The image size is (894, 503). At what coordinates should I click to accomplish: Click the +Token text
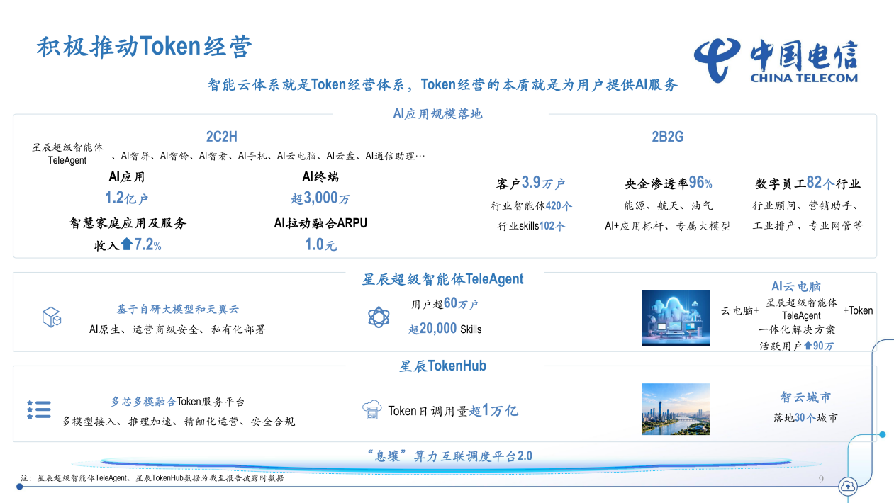point(858,310)
